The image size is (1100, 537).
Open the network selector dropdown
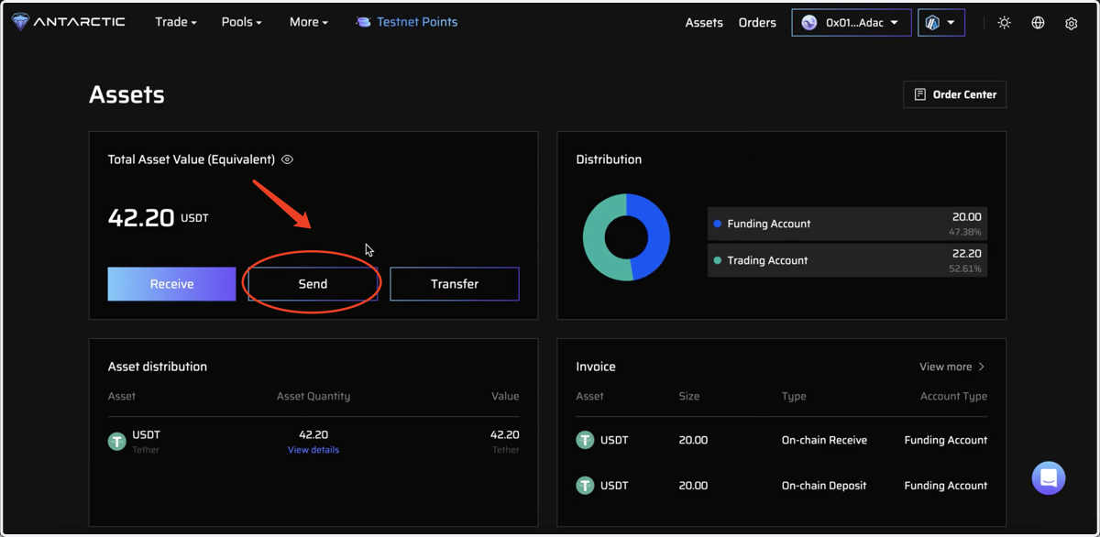pos(941,23)
